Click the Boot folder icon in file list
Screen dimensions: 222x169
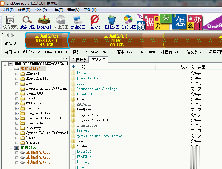73,83
